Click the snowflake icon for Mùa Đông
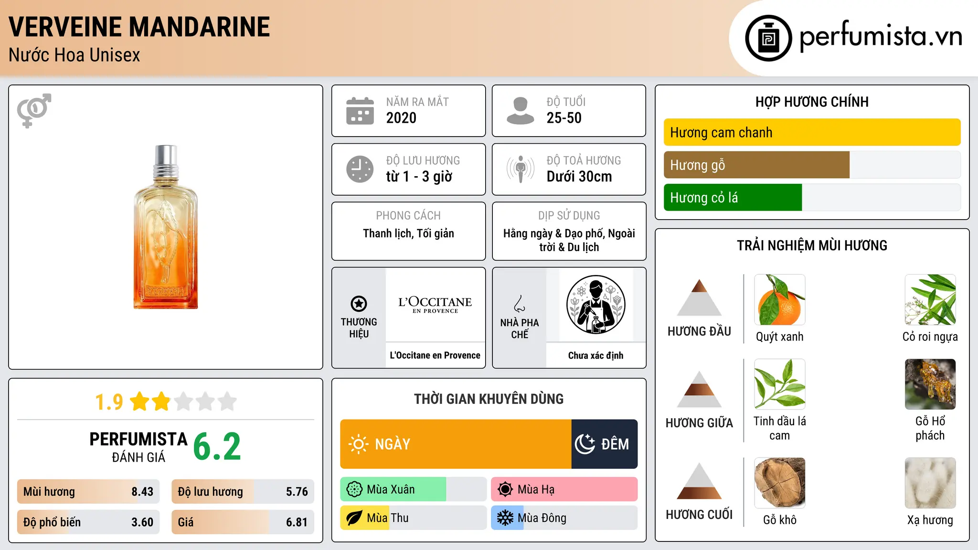978x550 pixels. tap(505, 518)
